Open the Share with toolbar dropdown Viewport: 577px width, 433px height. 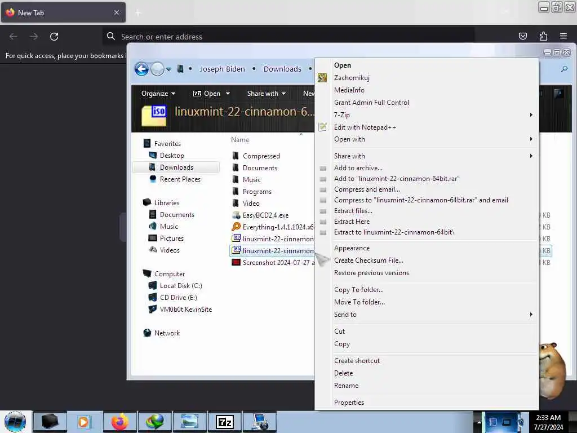tap(267, 94)
